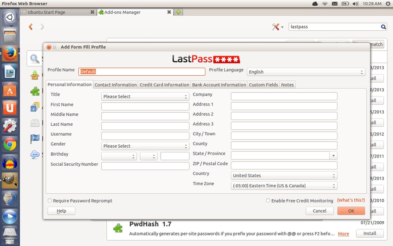Click the Social Security Number field
Screen dimensions: 393x246
pyautogui.click(x=145, y=166)
